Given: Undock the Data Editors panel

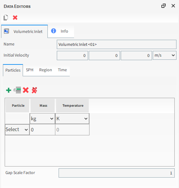Looking at the screenshot, I should [x=164, y=6].
